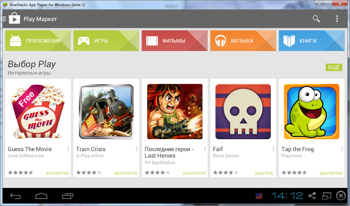The height and width of the screenshot is (206, 350).
Task: Open the Faif skull thumbnail
Action: (x=243, y=111)
